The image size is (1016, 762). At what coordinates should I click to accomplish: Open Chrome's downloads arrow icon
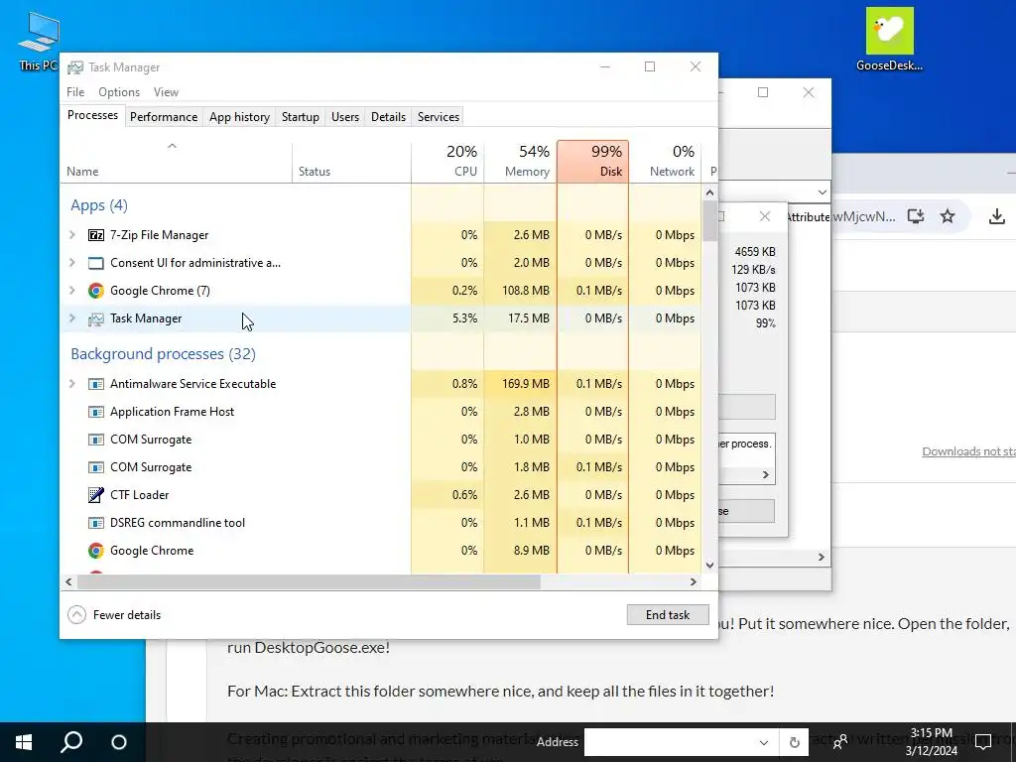997,216
